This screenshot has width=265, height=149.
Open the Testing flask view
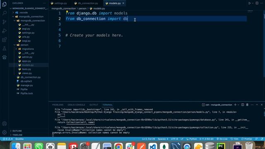[x=5, y=48]
